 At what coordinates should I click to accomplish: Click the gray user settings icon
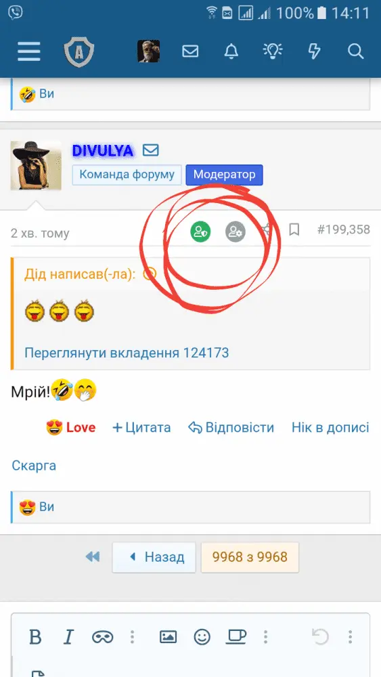coord(236,232)
